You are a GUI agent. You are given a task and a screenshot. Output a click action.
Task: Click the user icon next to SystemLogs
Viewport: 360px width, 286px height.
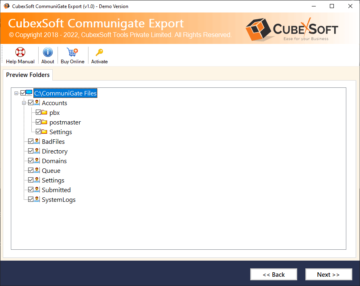[37, 199]
